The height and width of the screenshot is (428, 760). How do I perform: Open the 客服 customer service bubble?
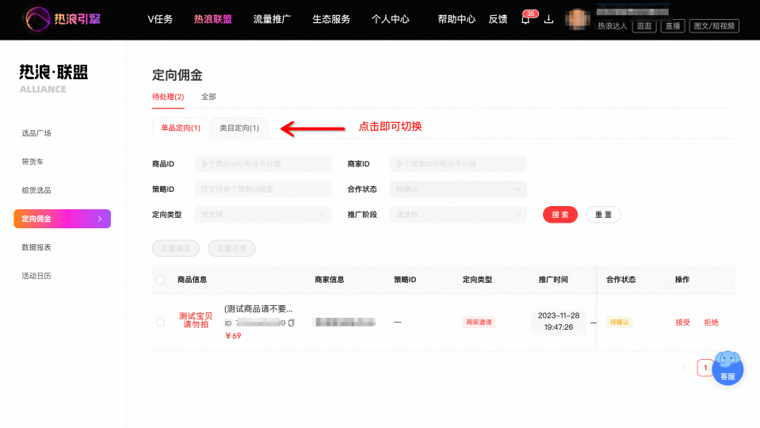[x=728, y=369]
